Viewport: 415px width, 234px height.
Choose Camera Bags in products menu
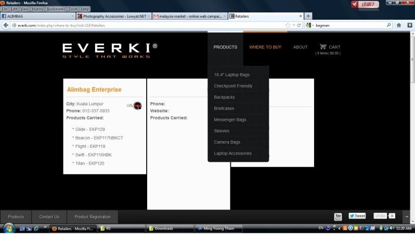point(227,142)
